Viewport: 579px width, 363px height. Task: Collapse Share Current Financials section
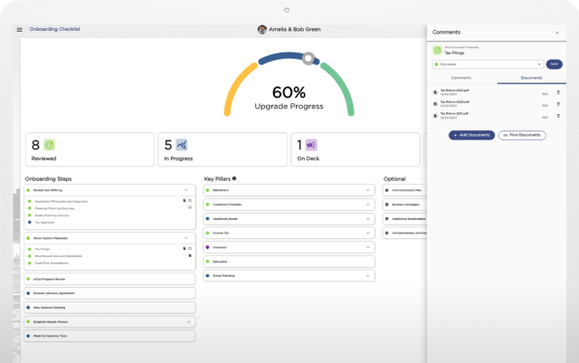185,238
